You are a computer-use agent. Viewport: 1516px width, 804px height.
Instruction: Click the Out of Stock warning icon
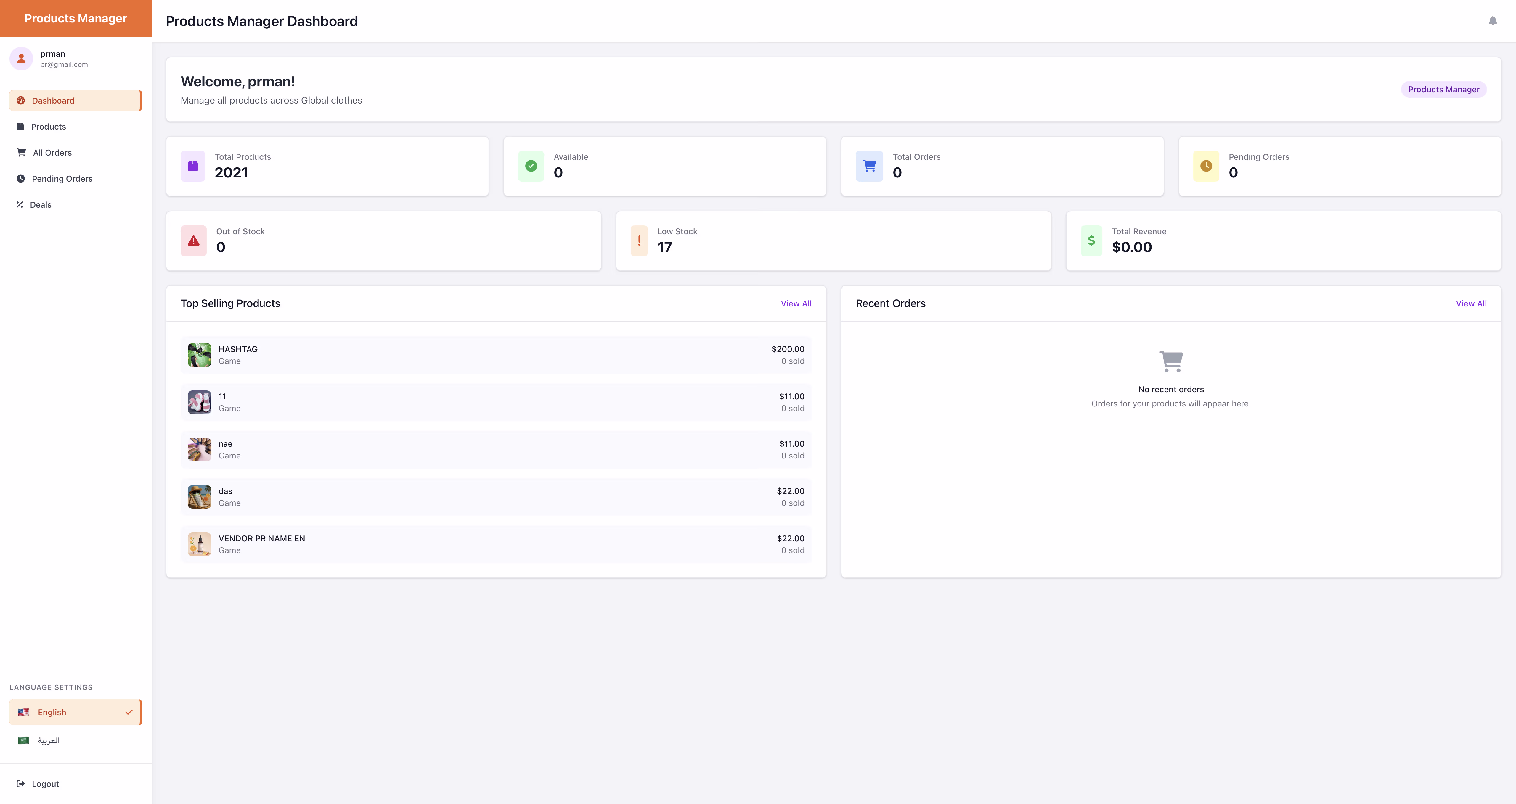coord(193,240)
